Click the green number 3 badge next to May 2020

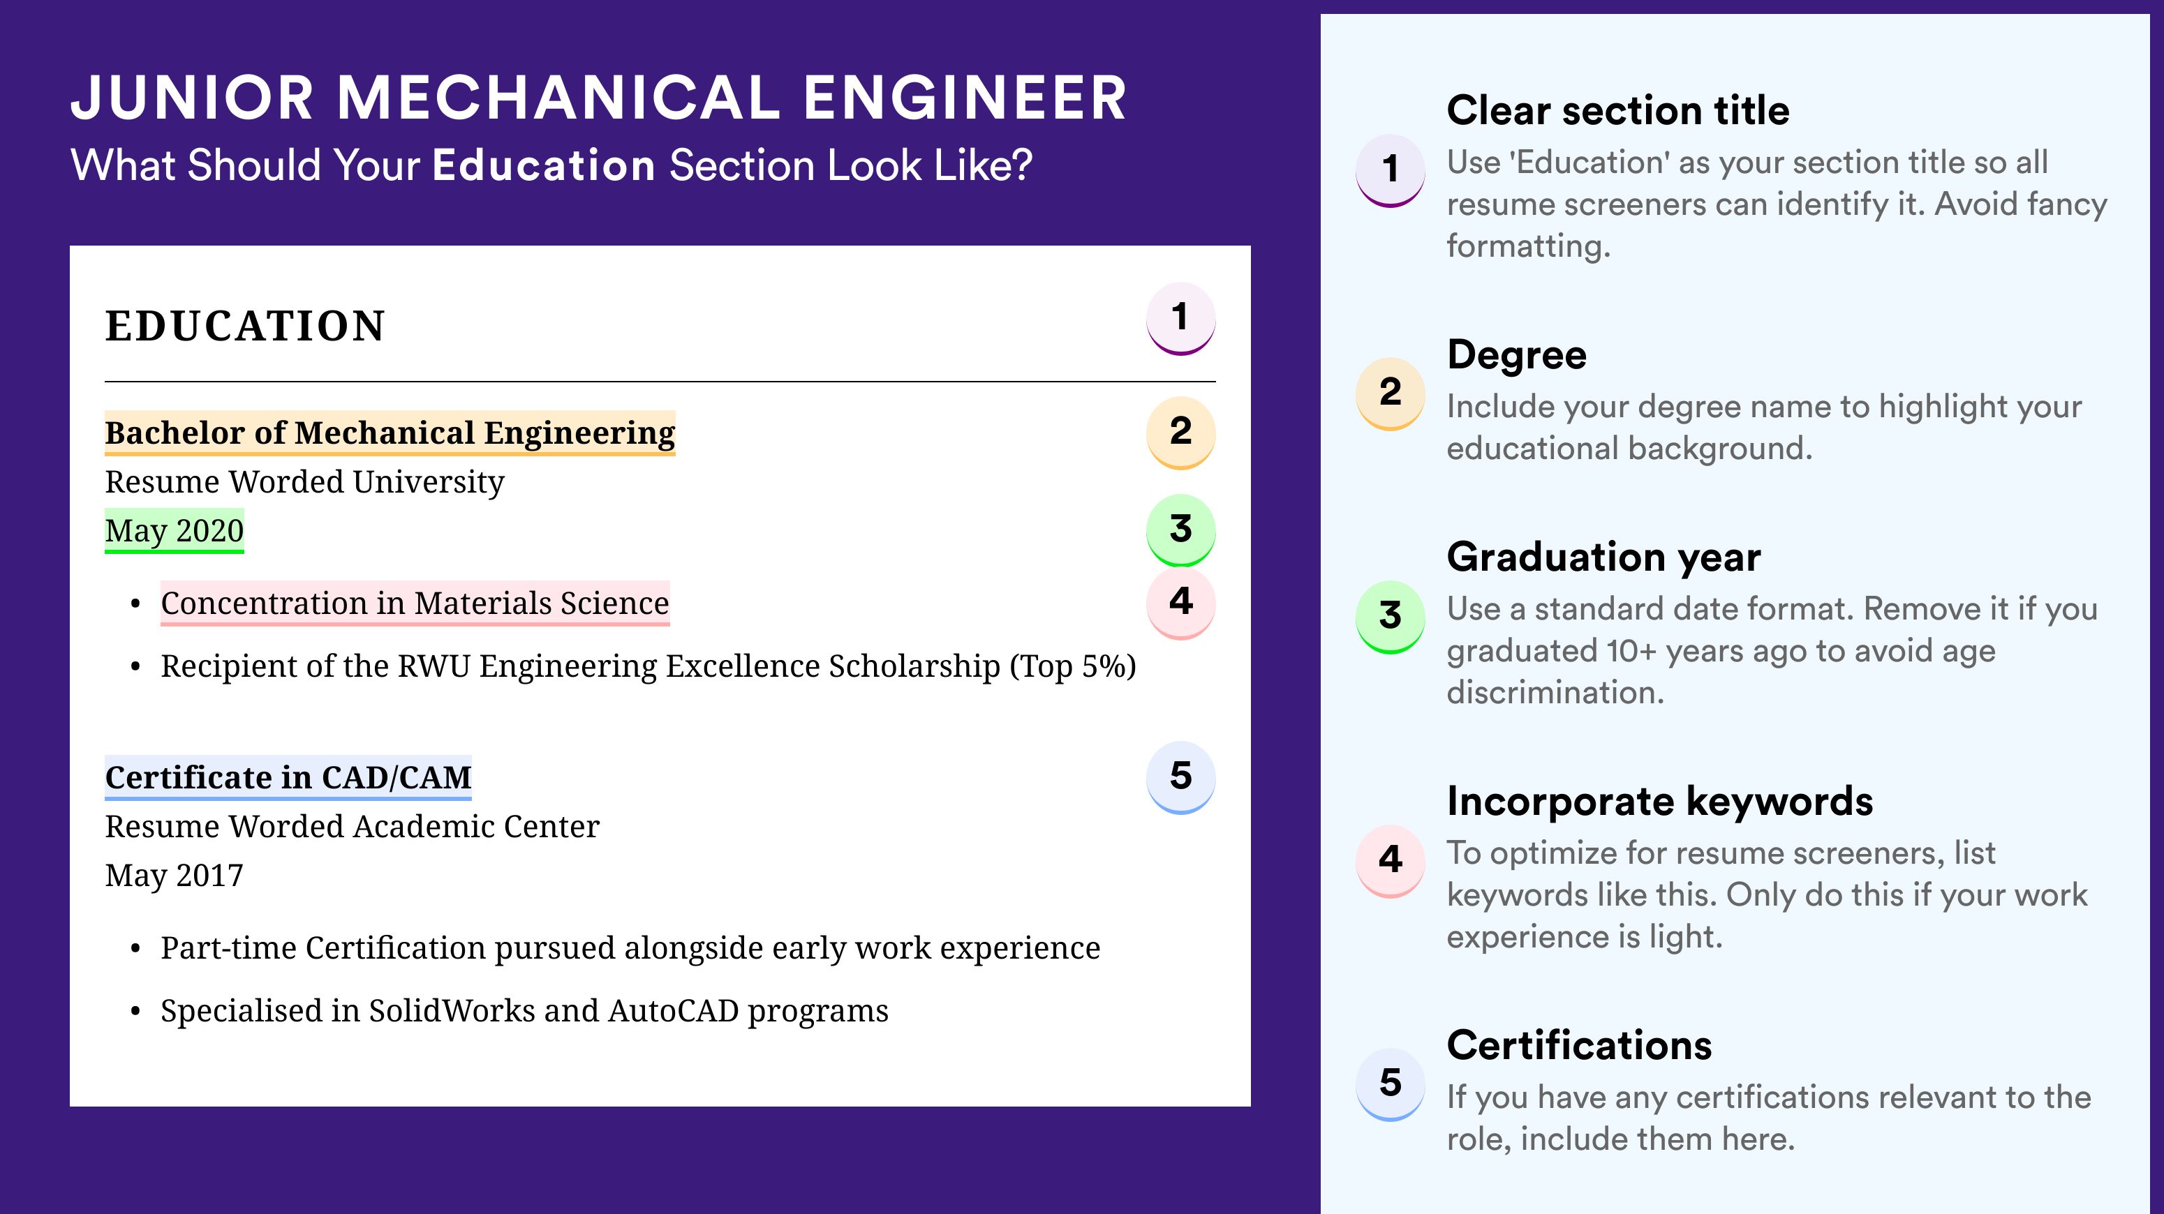1180,530
